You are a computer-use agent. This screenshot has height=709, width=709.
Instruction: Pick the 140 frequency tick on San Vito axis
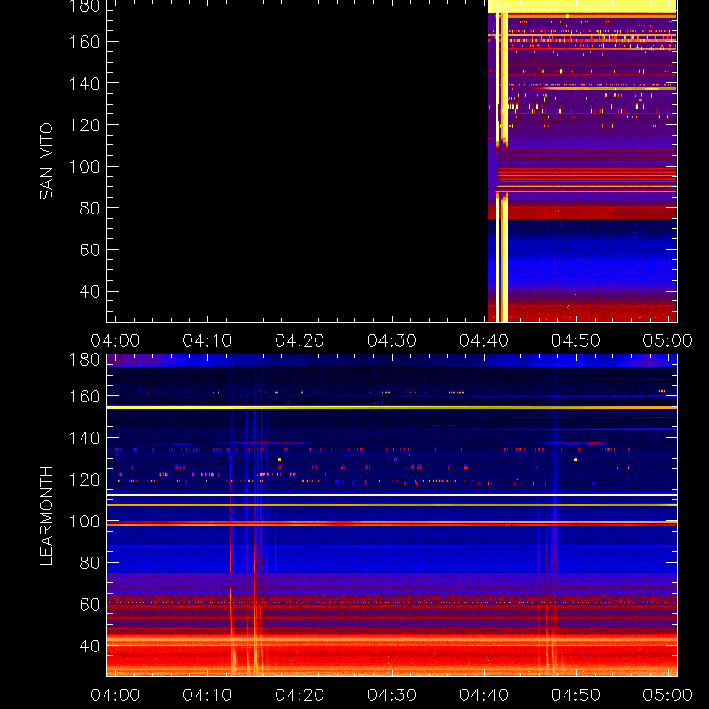84,83
